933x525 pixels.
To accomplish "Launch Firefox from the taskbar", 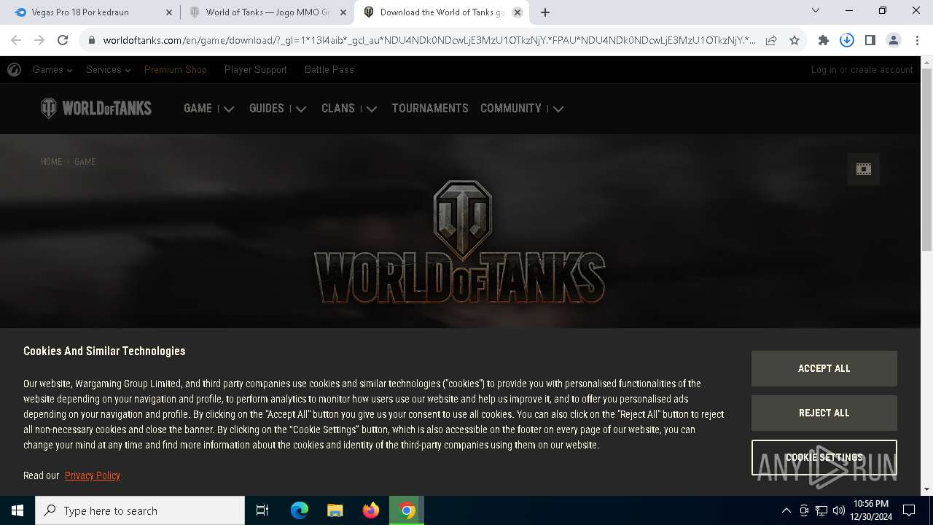I will pos(371,510).
